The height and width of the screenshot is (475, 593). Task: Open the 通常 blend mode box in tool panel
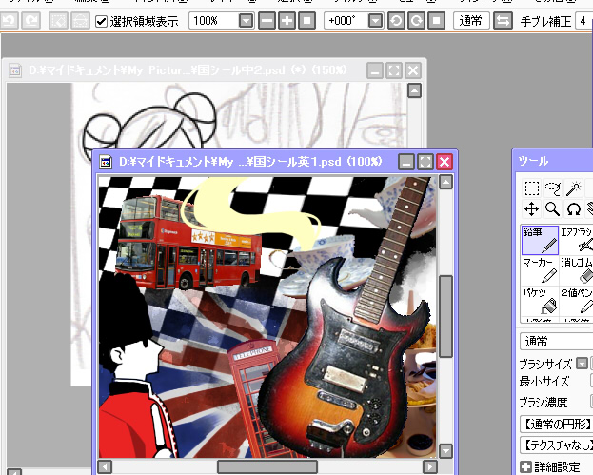[556, 342]
